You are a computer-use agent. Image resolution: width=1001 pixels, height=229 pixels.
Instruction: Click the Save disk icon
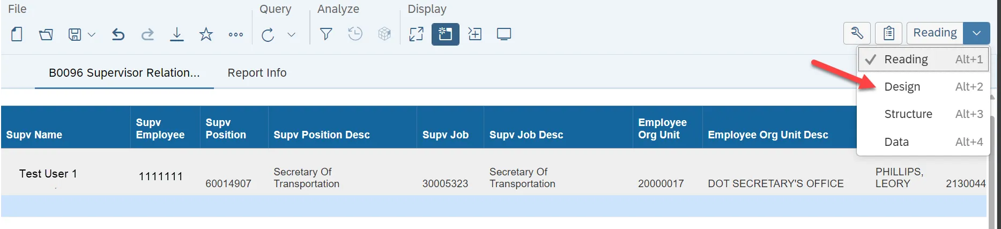(x=75, y=34)
